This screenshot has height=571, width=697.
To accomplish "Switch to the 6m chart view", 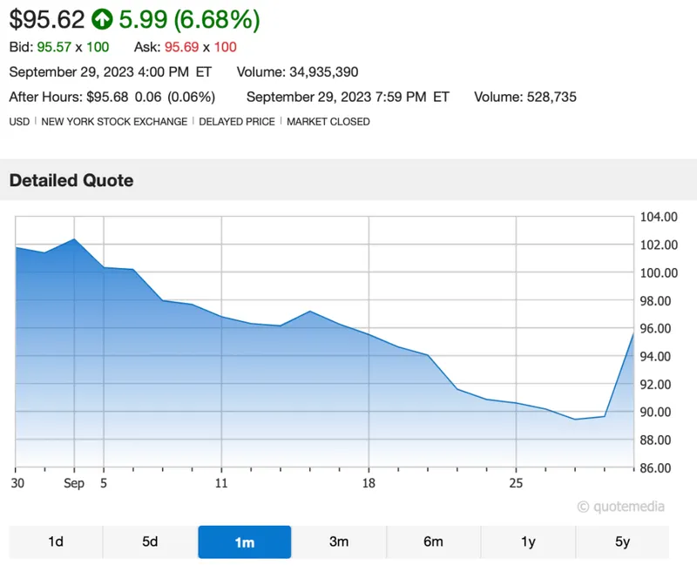I will click(x=433, y=541).
